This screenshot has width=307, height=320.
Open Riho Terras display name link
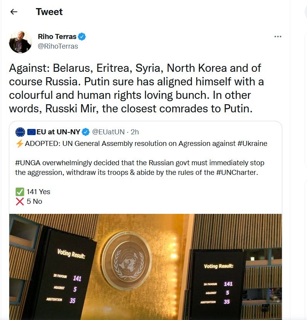[x=57, y=37]
